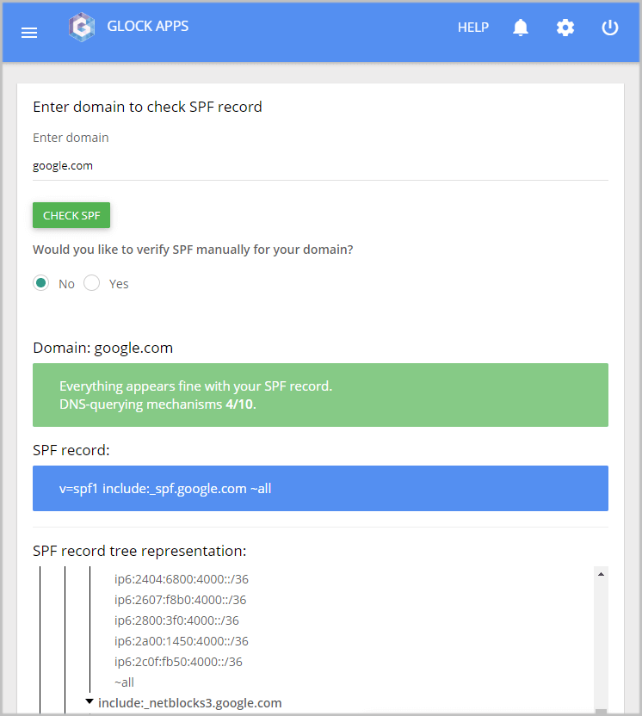Image resolution: width=642 pixels, height=716 pixels.
Task: Select the ip6:2c0f:fb50:4000::/36 entry
Action: tap(178, 662)
